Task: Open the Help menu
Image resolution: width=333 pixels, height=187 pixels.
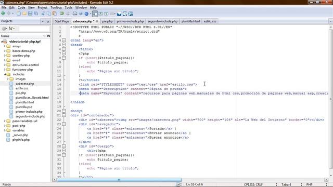Action: (x=93, y=7)
